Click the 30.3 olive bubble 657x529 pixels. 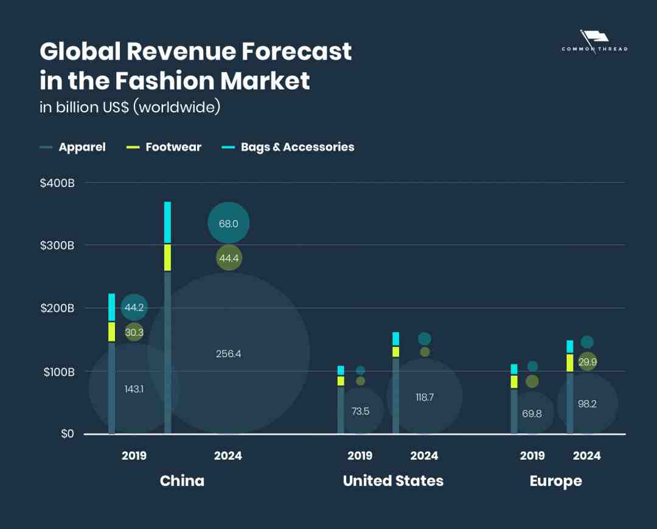[x=134, y=332]
